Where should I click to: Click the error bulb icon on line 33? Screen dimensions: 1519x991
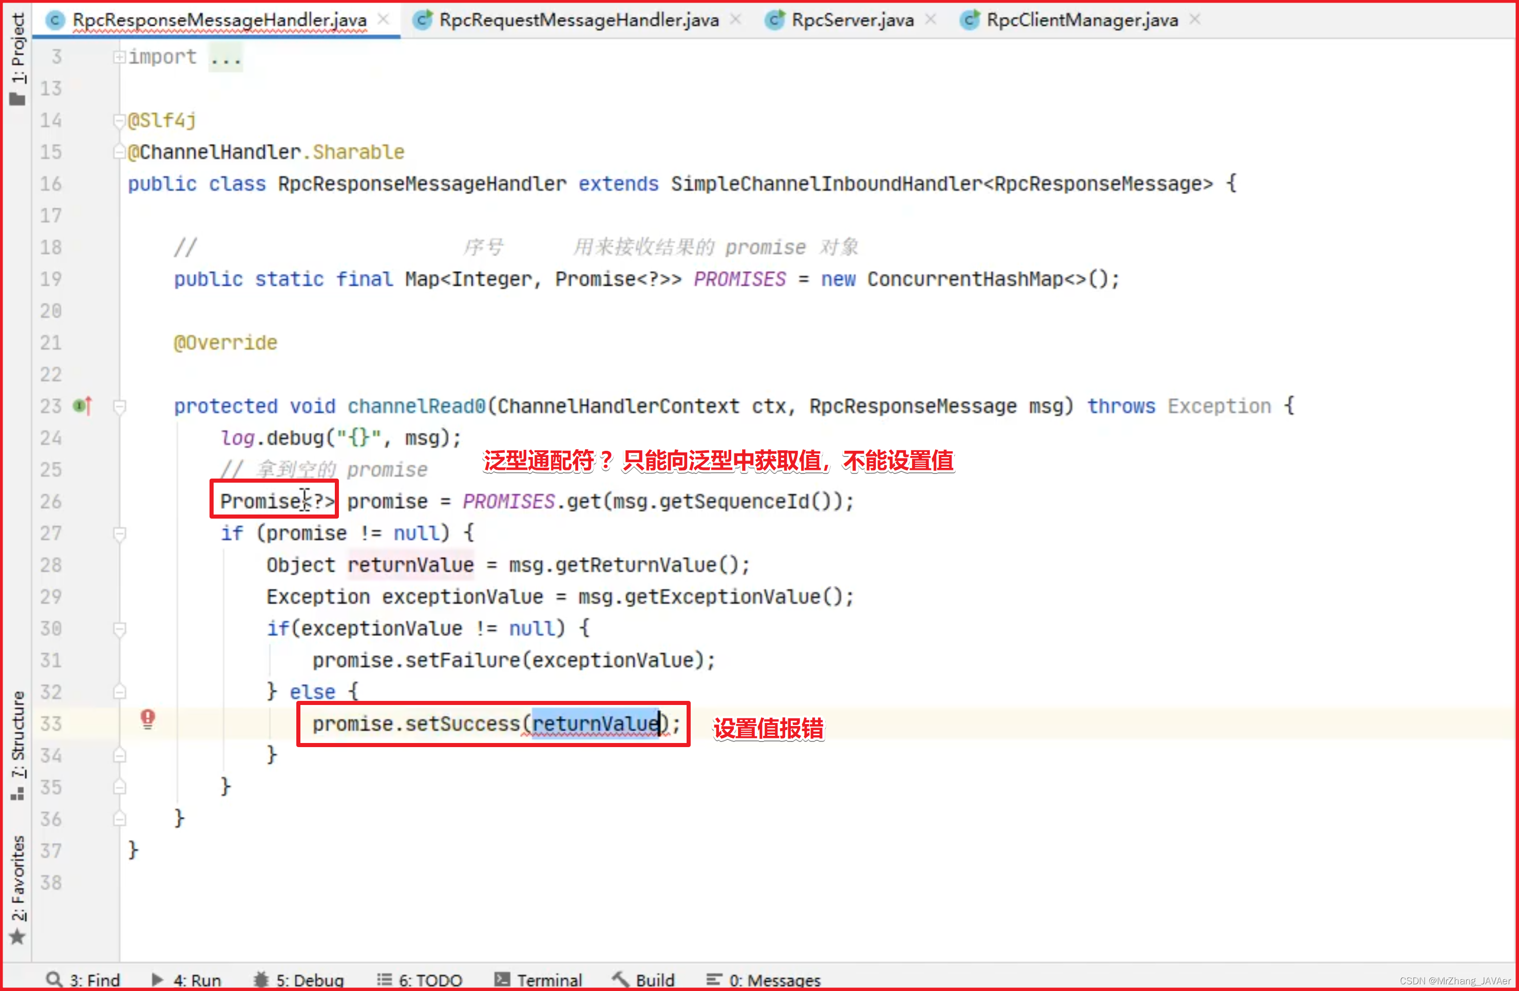[147, 719]
